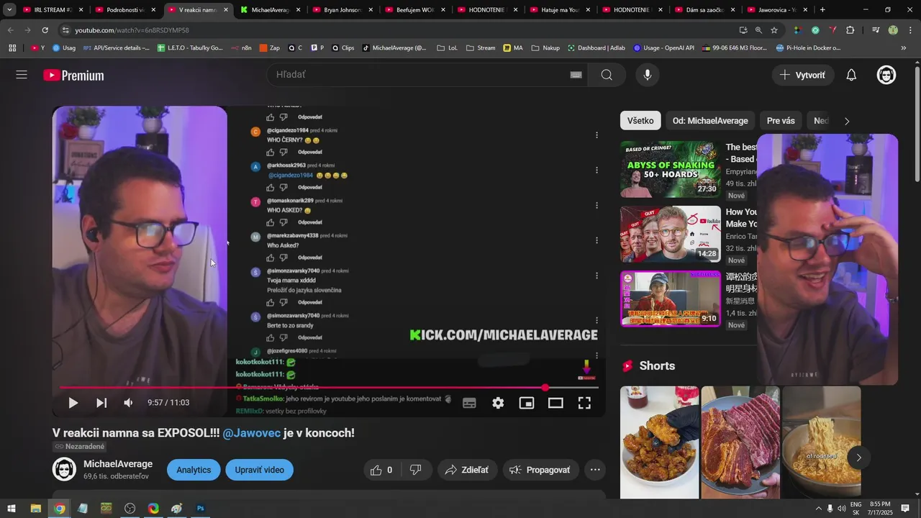Open the account avatar menu
Image resolution: width=921 pixels, height=518 pixels.
(x=886, y=75)
